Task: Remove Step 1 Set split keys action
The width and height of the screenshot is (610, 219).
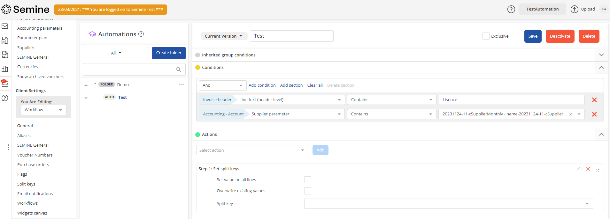Action: (588, 169)
